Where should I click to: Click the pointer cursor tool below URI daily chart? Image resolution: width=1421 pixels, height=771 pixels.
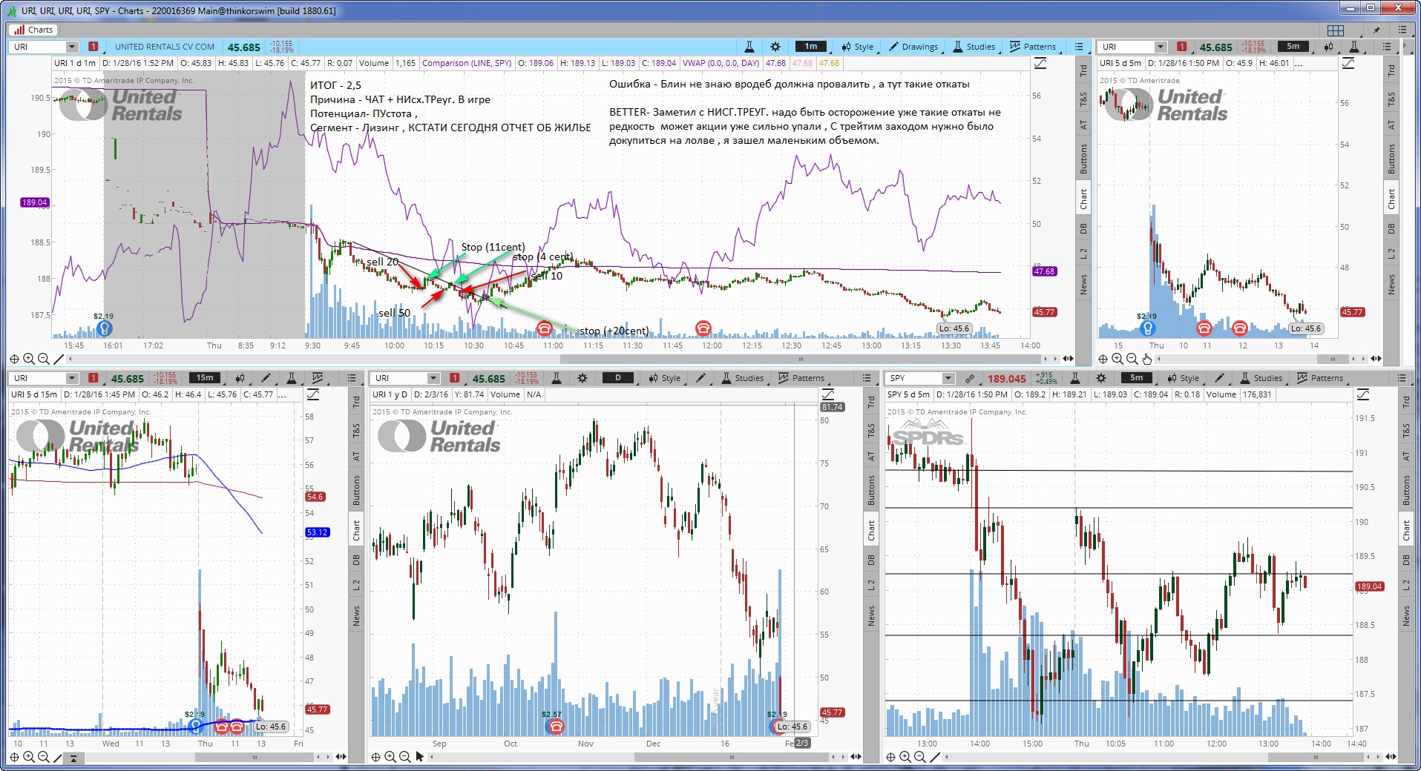pyautogui.click(x=419, y=757)
